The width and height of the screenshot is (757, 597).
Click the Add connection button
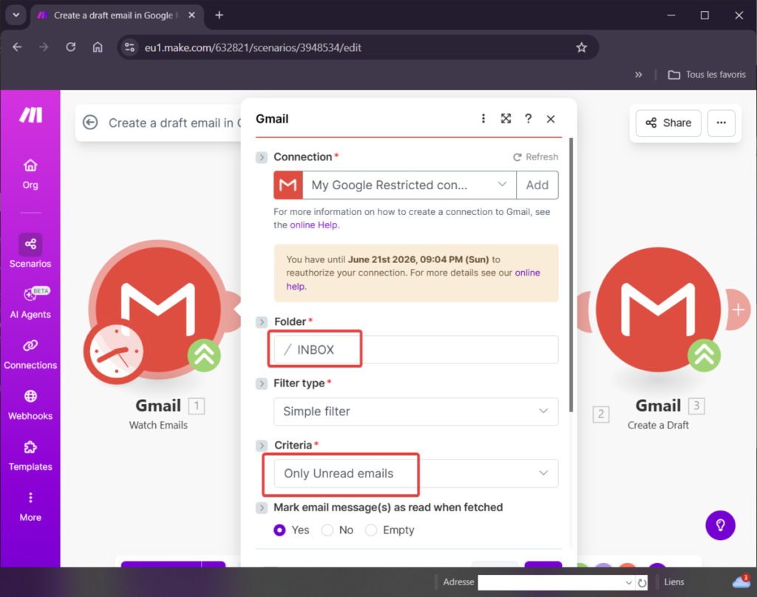pyautogui.click(x=537, y=185)
